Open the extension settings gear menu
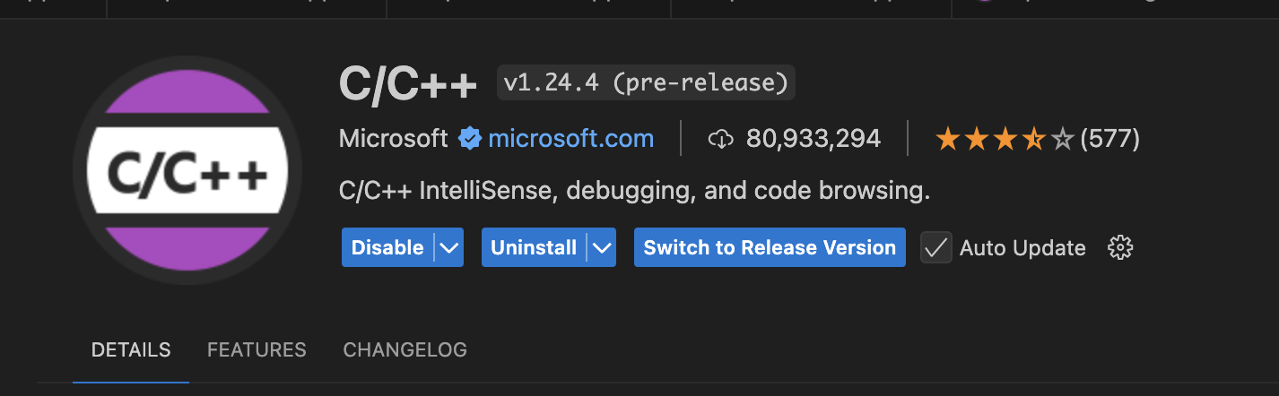Viewport: 1279px width, 396px height. 1120,248
